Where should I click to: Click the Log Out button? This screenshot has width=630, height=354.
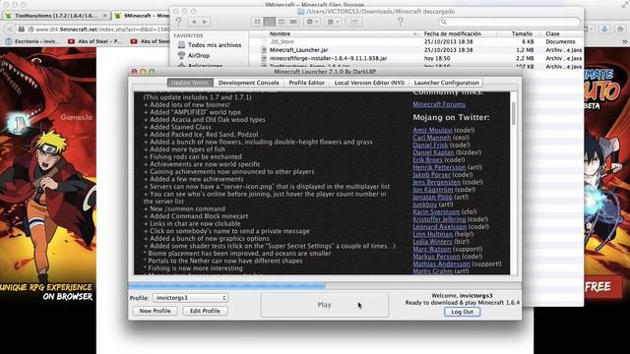pos(462,312)
